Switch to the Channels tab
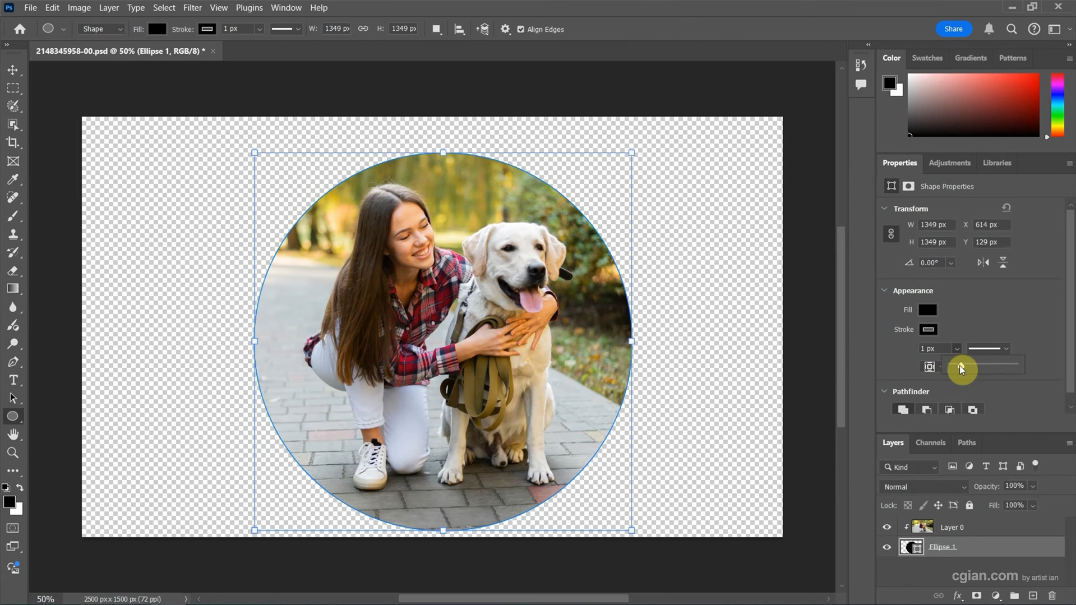The image size is (1076, 605). tap(930, 442)
